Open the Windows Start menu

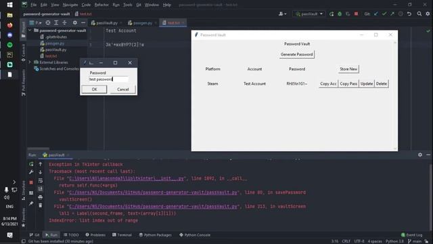[9, 5]
